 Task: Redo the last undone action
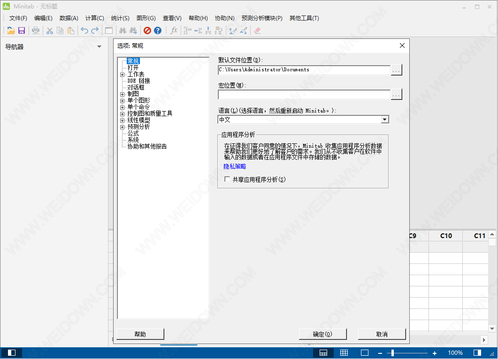tap(95, 30)
